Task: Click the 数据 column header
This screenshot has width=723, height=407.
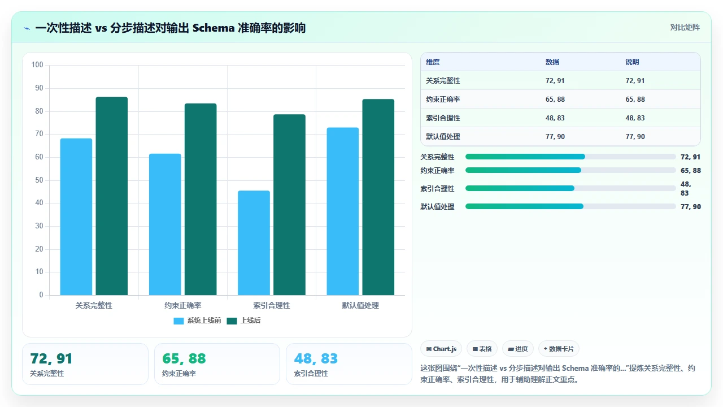Action: tap(552, 62)
